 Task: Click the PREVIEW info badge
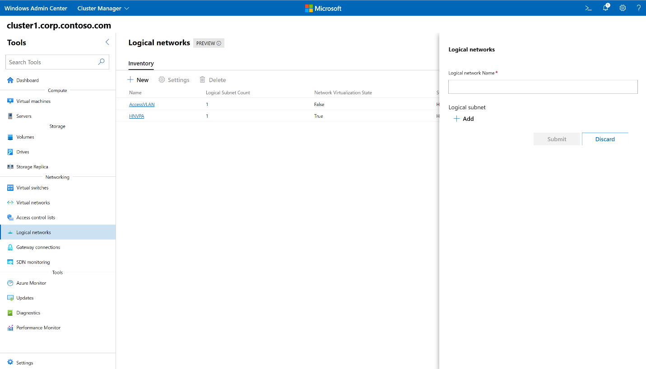pos(209,43)
